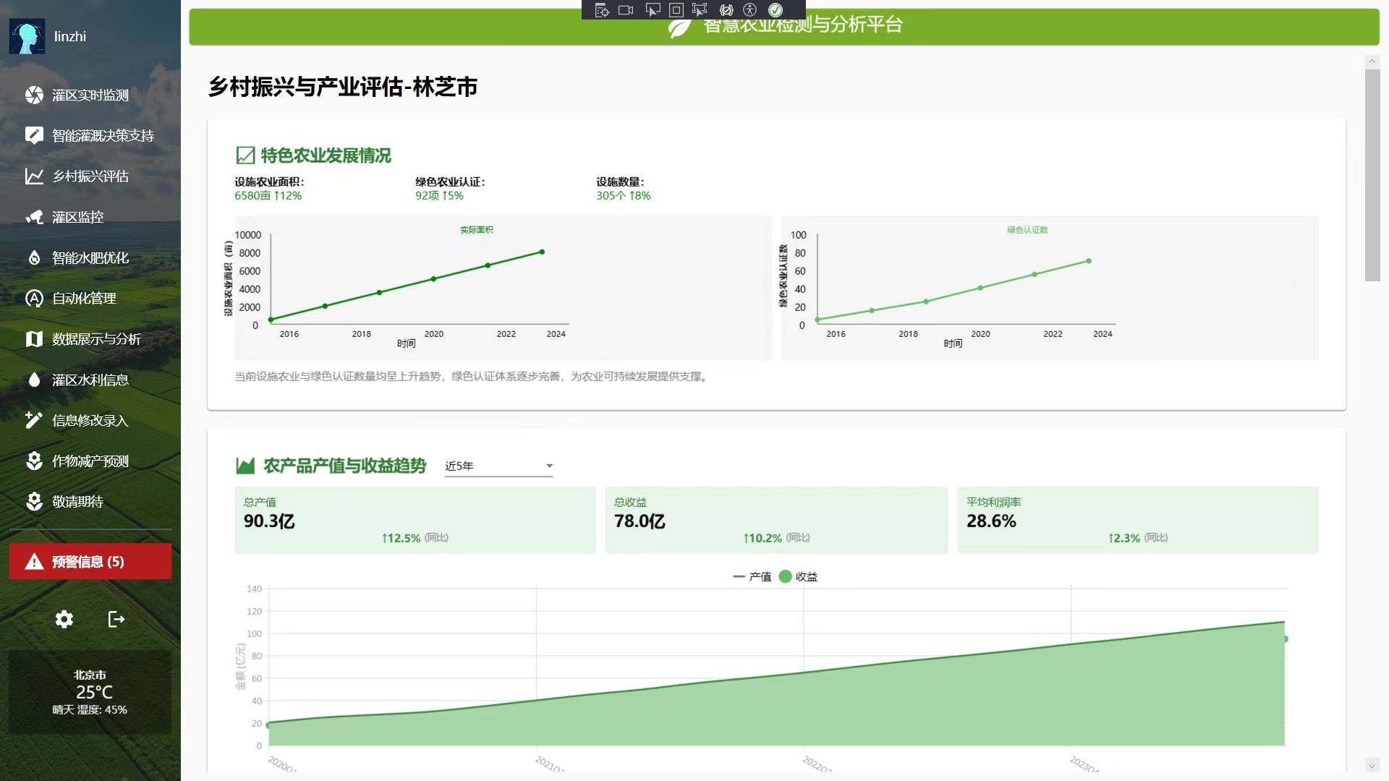Click the last data point of 实际面积 line
The image size is (1389, 781).
point(542,252)
